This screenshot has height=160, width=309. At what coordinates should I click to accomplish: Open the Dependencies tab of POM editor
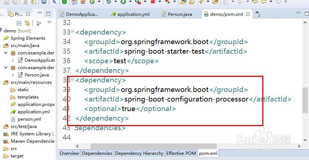point(97,153)
